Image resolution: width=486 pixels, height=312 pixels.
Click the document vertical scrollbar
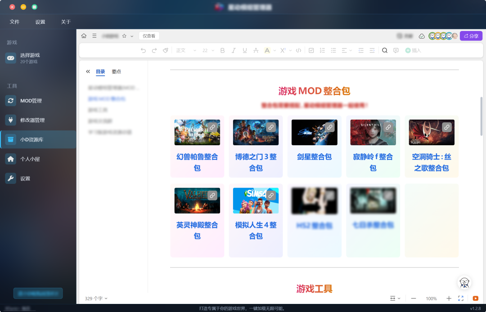481,116
